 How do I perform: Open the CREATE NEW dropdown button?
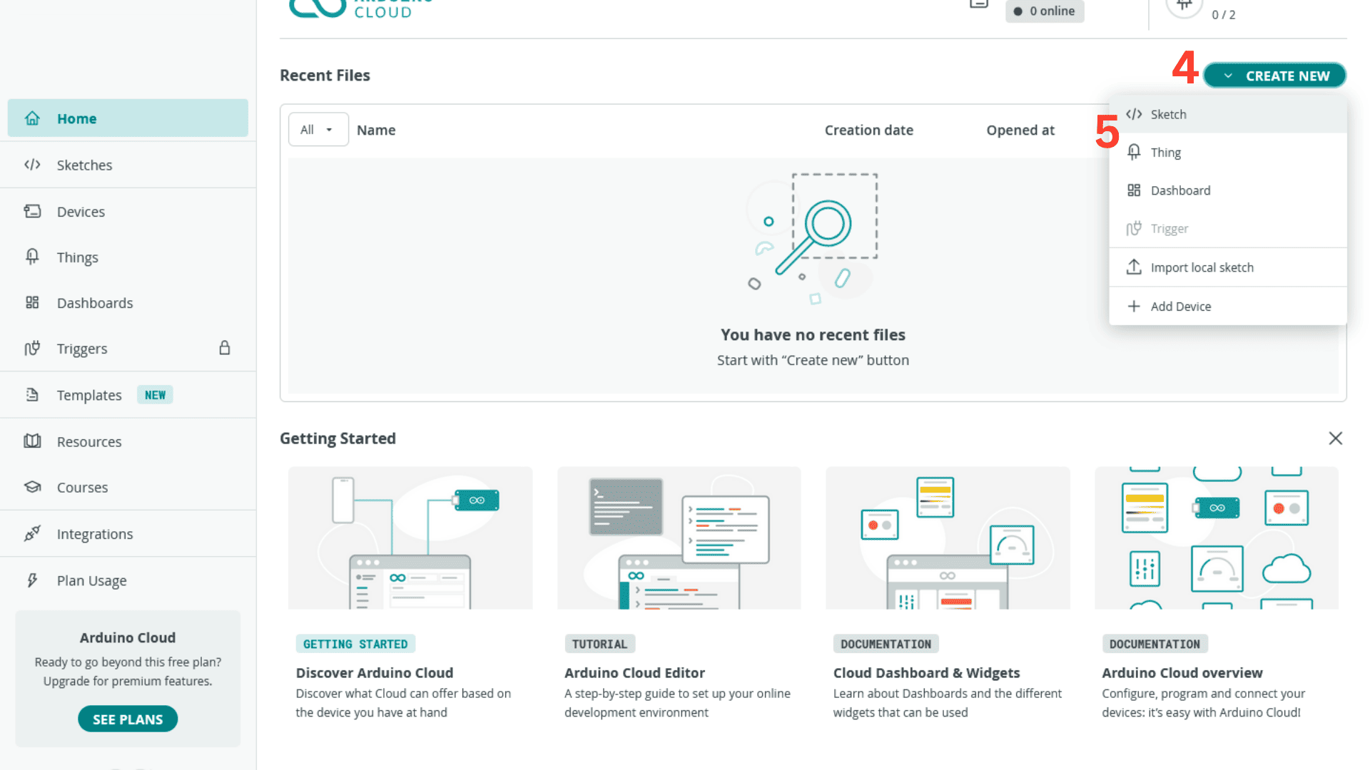(x=1274, y=76)
